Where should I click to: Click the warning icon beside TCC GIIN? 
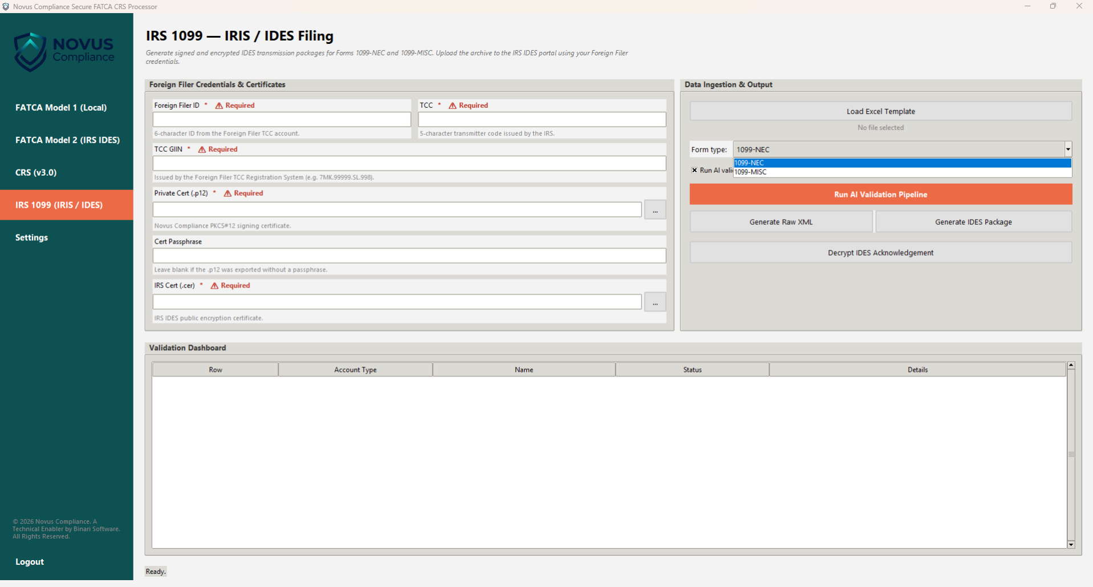point(202,149)
